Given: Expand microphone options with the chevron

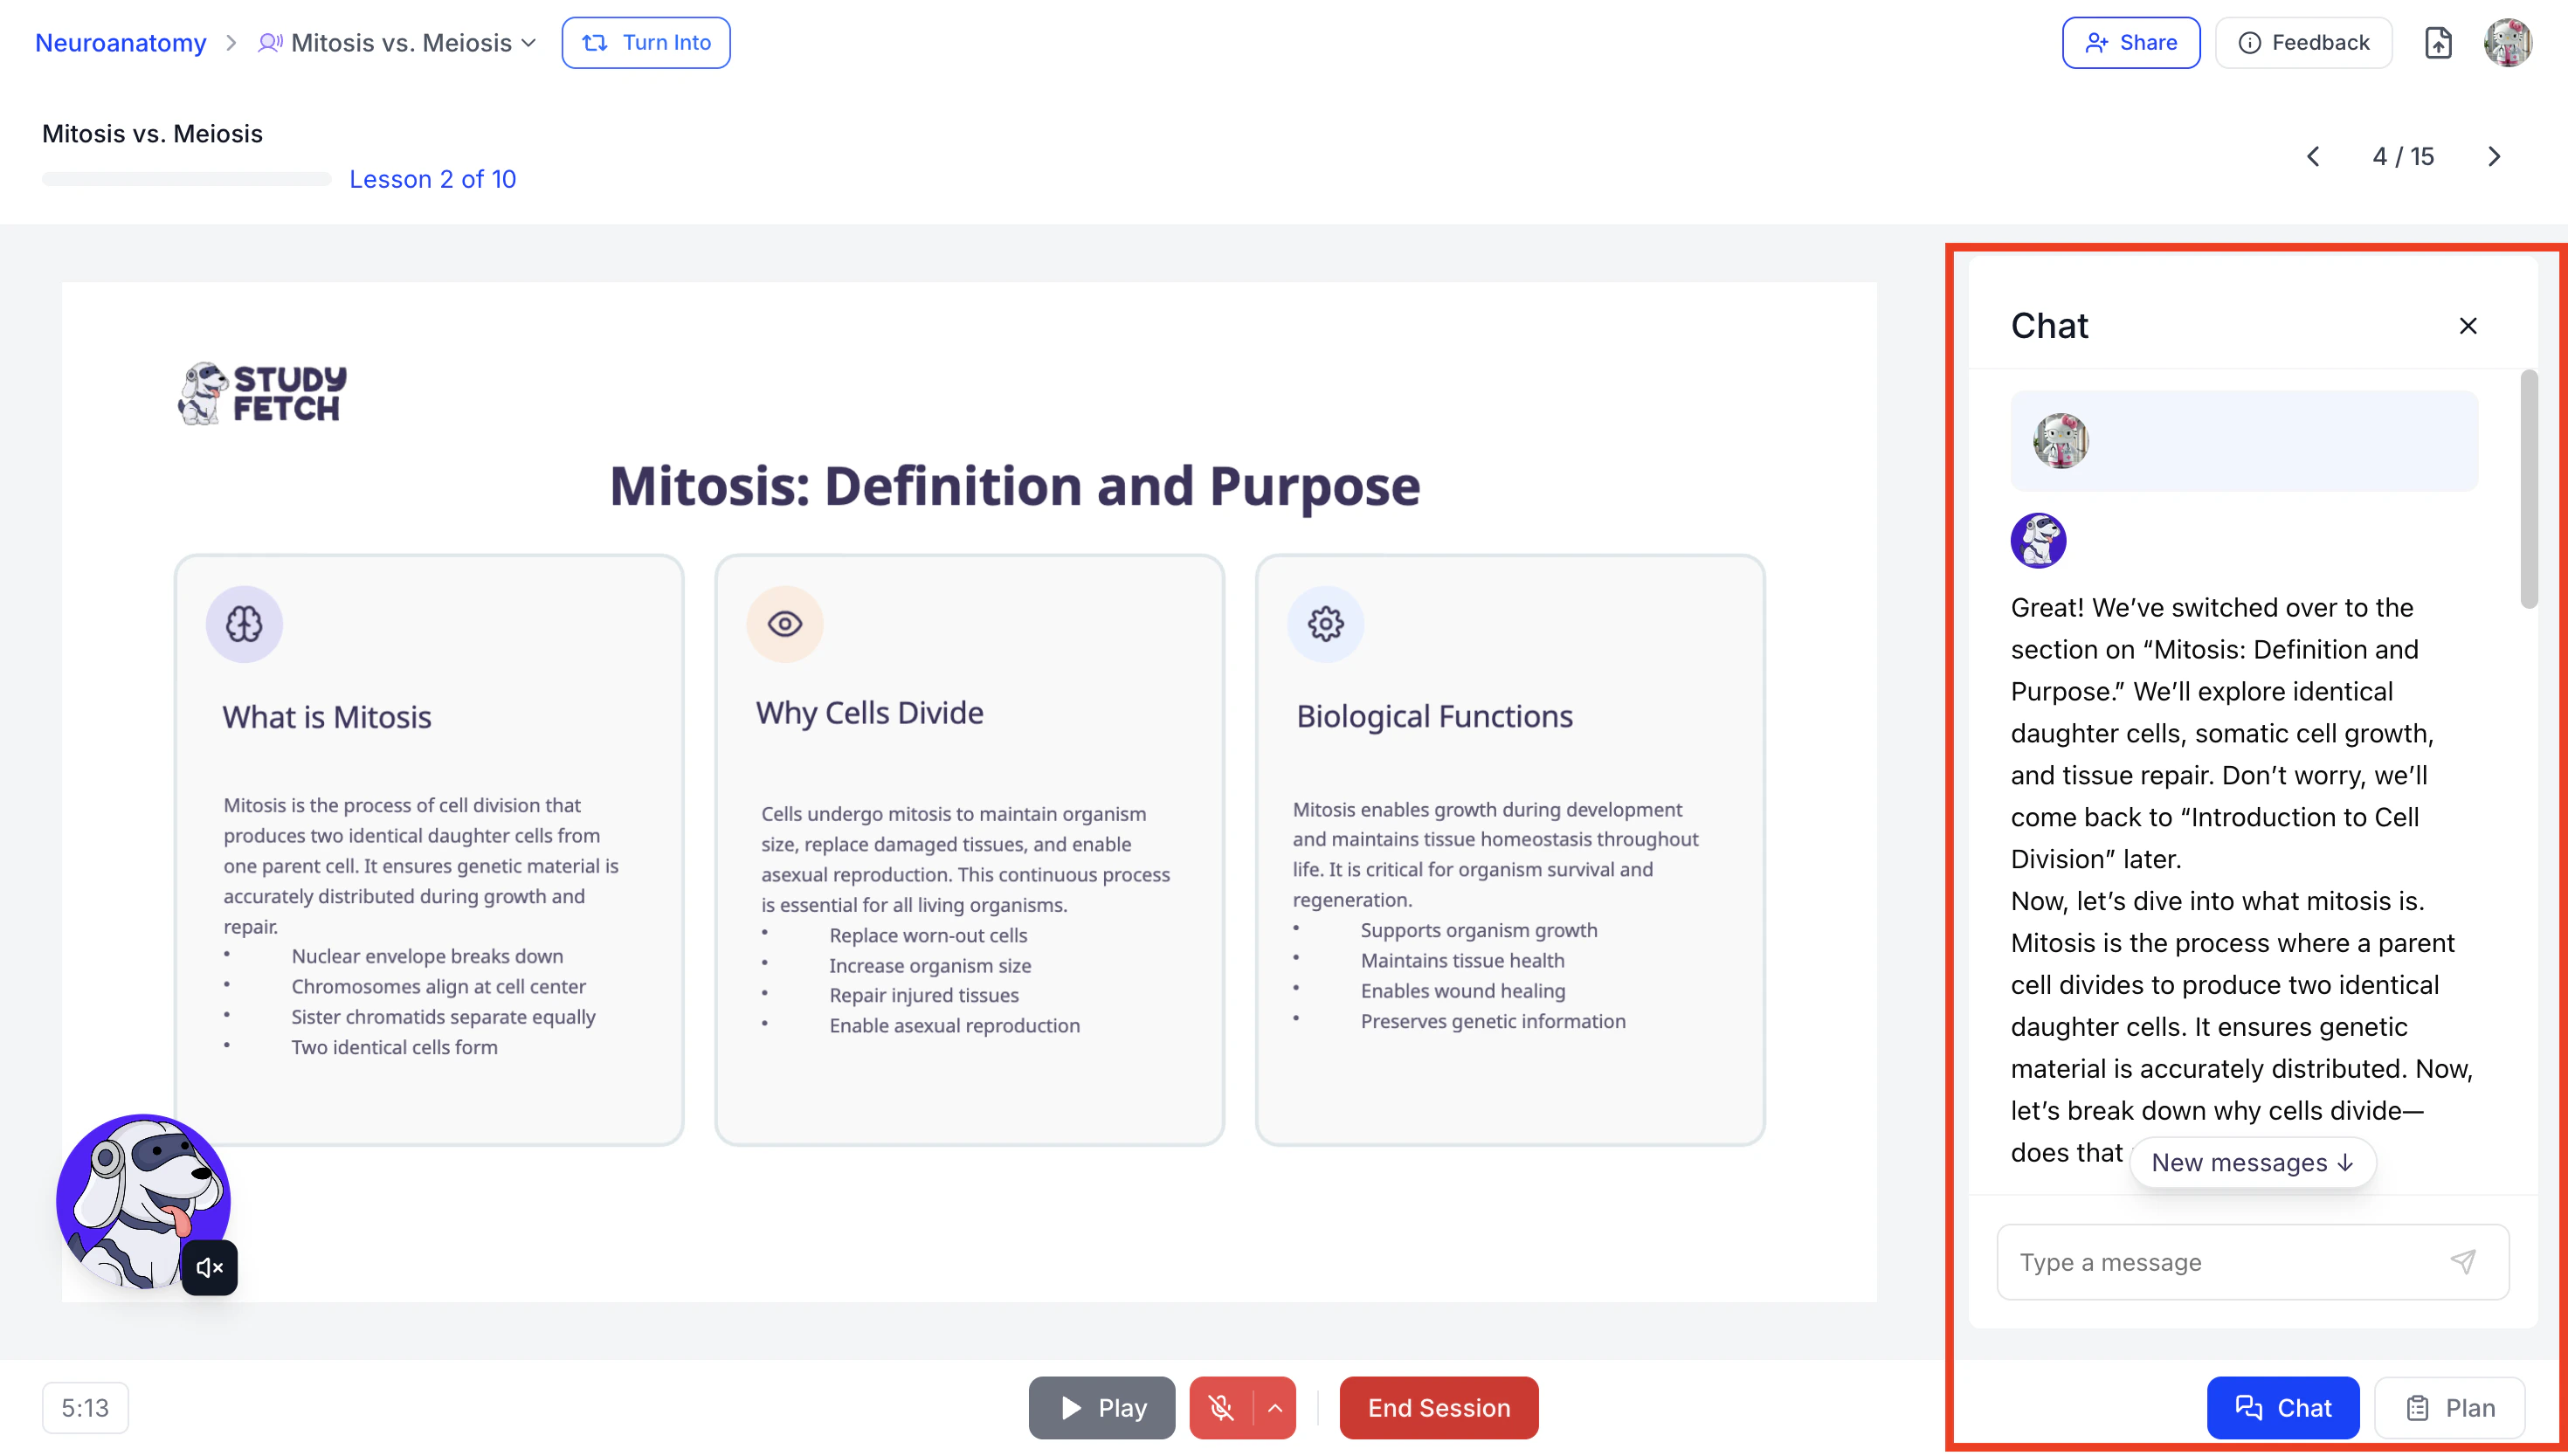Looking at the screenshot, I should (x=1275, y=1407).
